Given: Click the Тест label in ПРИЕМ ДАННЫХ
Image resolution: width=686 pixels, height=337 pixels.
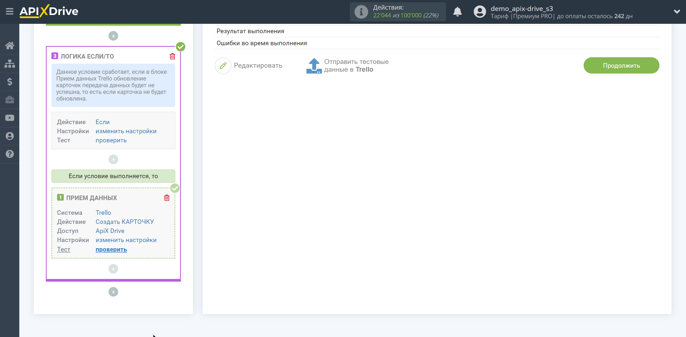Looking at the screenshot, I should pyautogui.click(x=64, y=249).
